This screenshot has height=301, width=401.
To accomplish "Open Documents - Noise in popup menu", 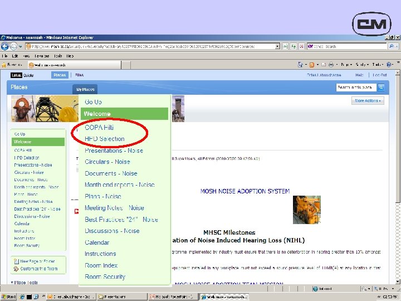I will click(111, 173).
